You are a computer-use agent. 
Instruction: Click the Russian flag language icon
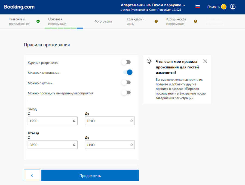point(198,7)
